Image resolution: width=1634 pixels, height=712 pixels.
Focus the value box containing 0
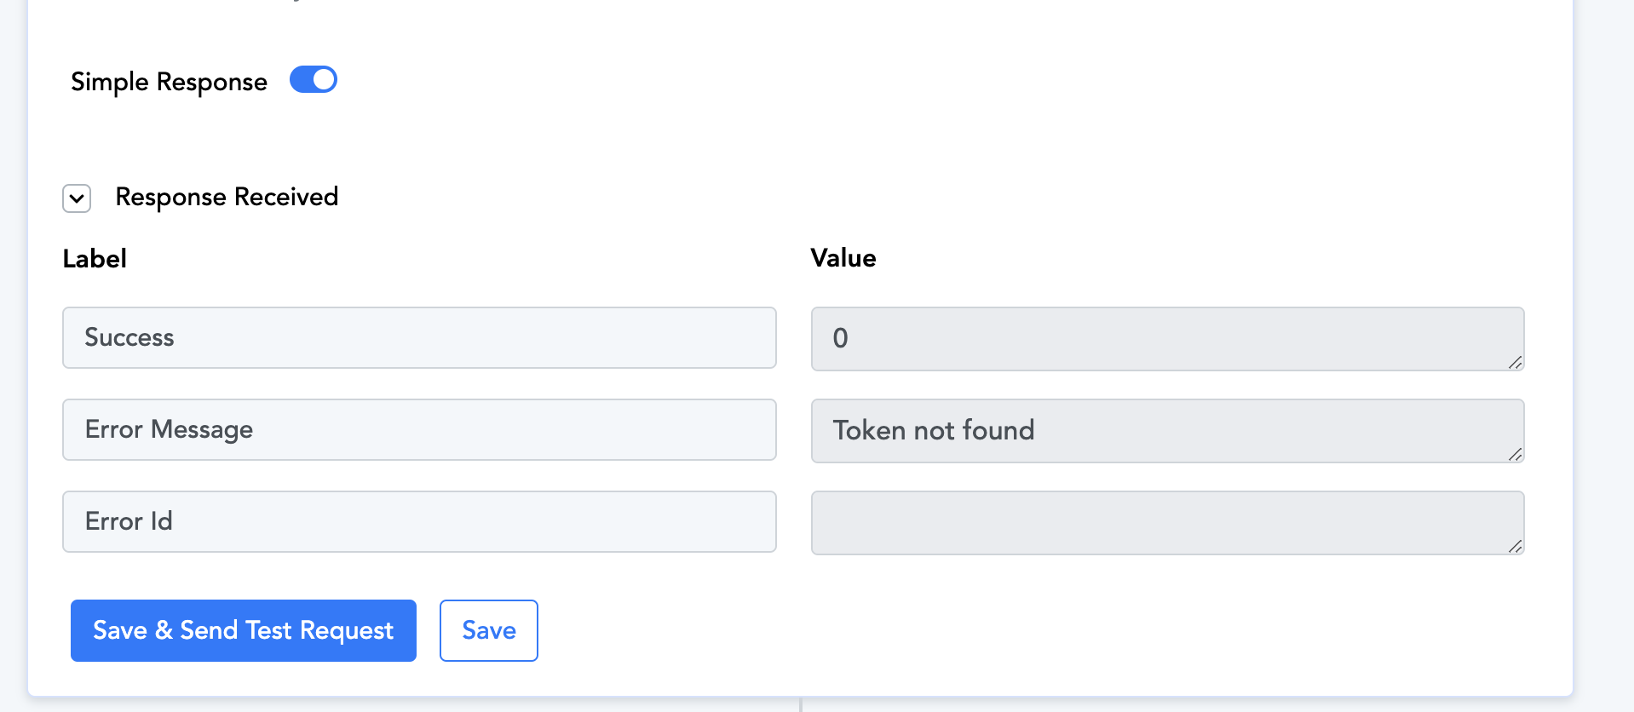point(1167,339)
